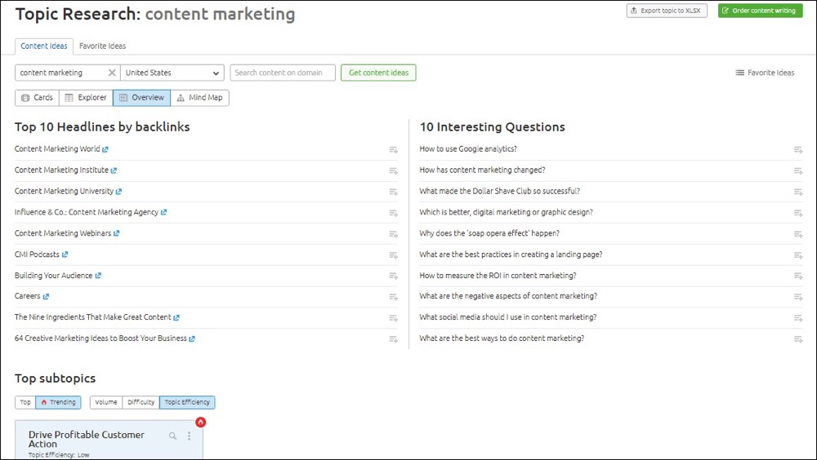
Task: Click the Get content ideas button
Action: pyautogui.click(x=378, y=73)
